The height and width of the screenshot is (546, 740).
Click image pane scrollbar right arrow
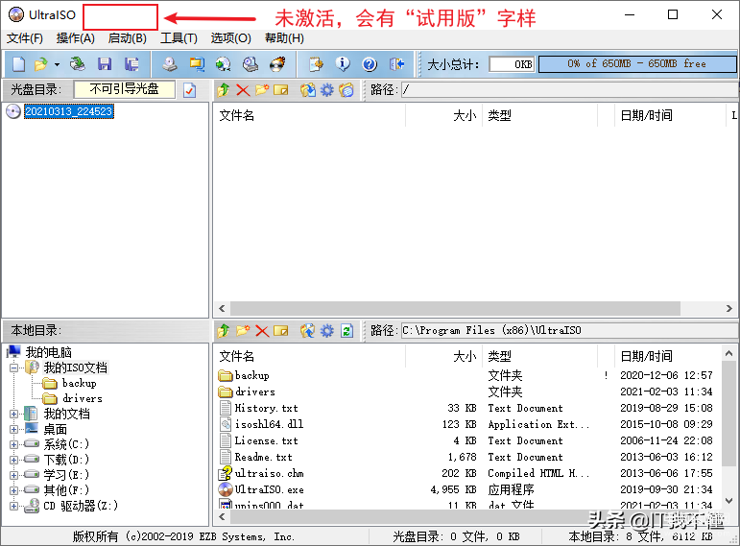pyautogui.click(x=729, y=309)
